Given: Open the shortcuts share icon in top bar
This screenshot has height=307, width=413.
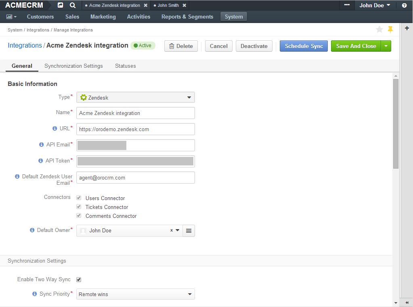Looking at the screenshot, I should (x=60, y=5).
